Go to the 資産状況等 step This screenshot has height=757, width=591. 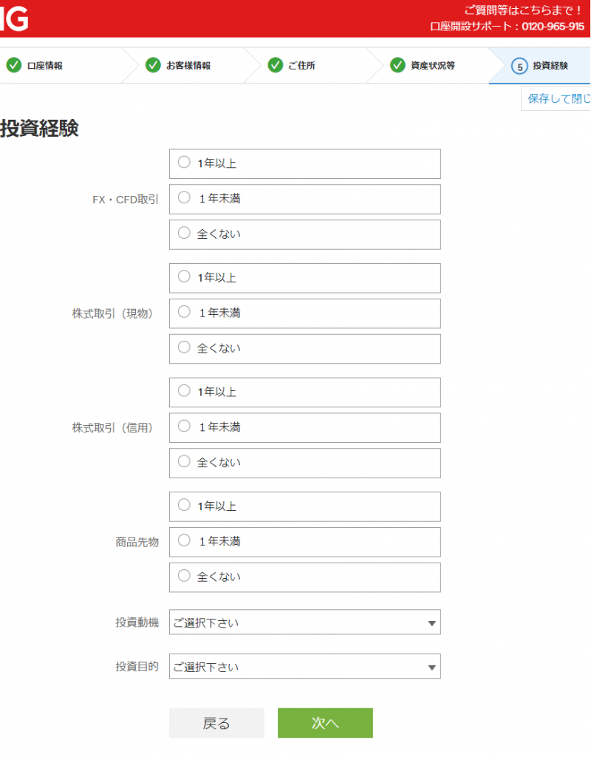[433, 65]
